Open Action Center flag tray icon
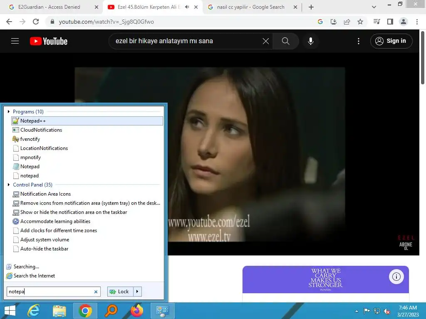The image size is (426, 319). pyautogui.click(x=367, y=311)
